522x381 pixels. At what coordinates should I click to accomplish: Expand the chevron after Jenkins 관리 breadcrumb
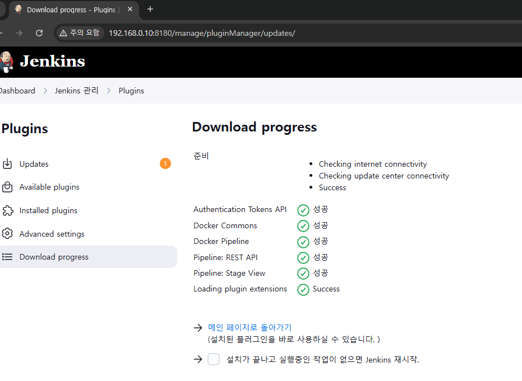click(109, 91)
